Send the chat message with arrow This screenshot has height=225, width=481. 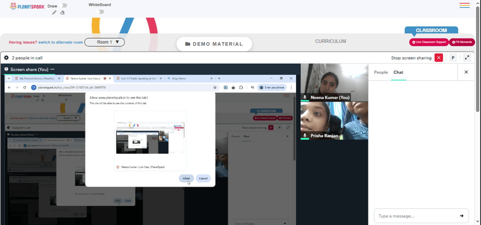tap(461, 216)
